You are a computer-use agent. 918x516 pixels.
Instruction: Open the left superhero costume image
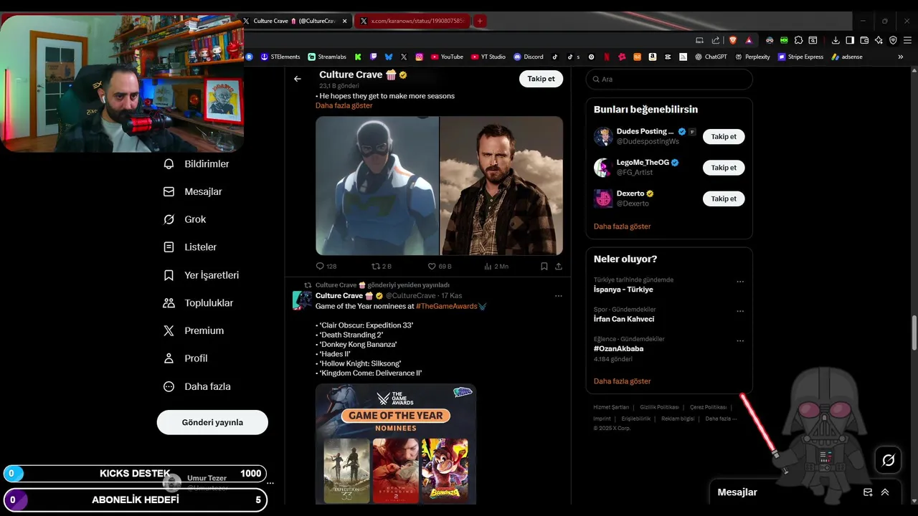coord(377,186)
